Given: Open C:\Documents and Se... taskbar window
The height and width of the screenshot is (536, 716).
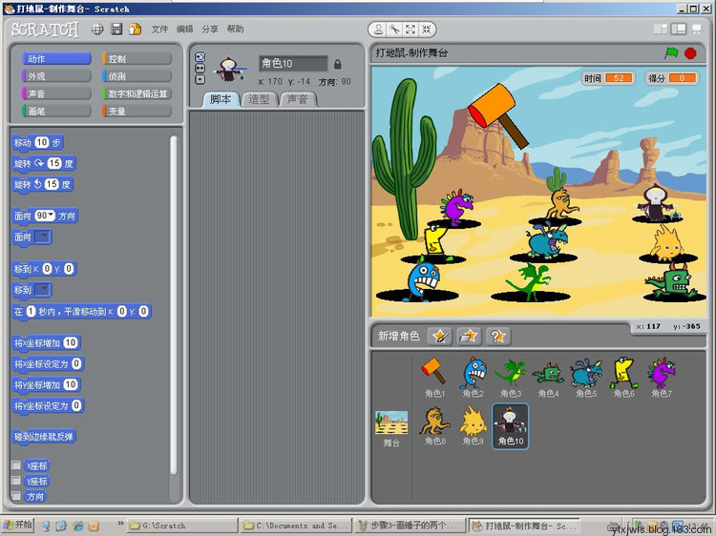Looking at the screenshot, I should (296, 526).
